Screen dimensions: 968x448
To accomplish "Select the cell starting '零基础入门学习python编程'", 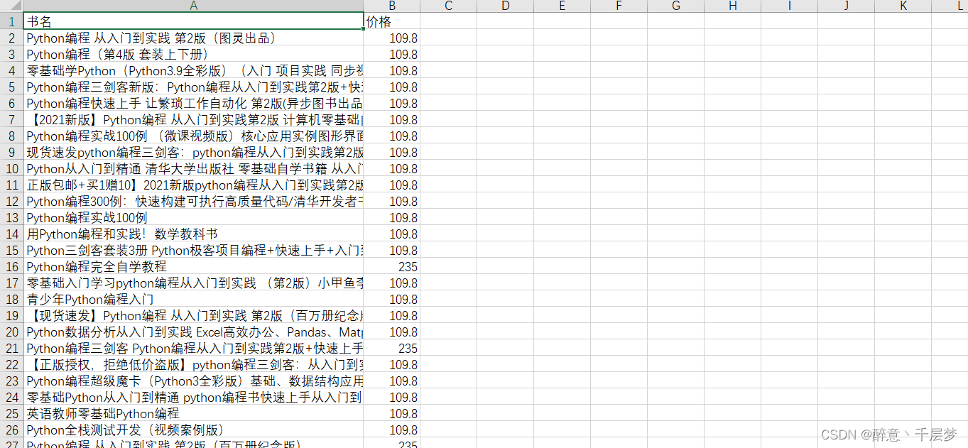I will tap(193, 283).
